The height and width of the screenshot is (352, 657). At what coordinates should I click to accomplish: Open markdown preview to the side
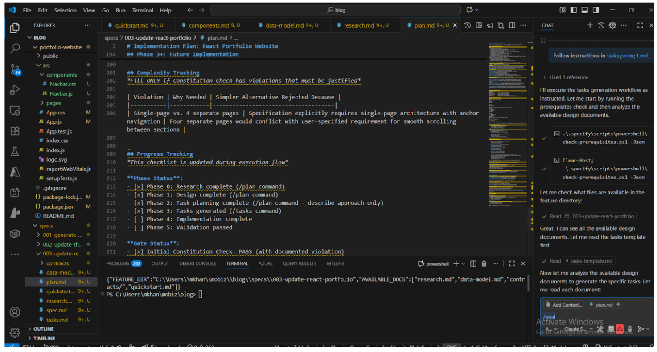(479, 25)
